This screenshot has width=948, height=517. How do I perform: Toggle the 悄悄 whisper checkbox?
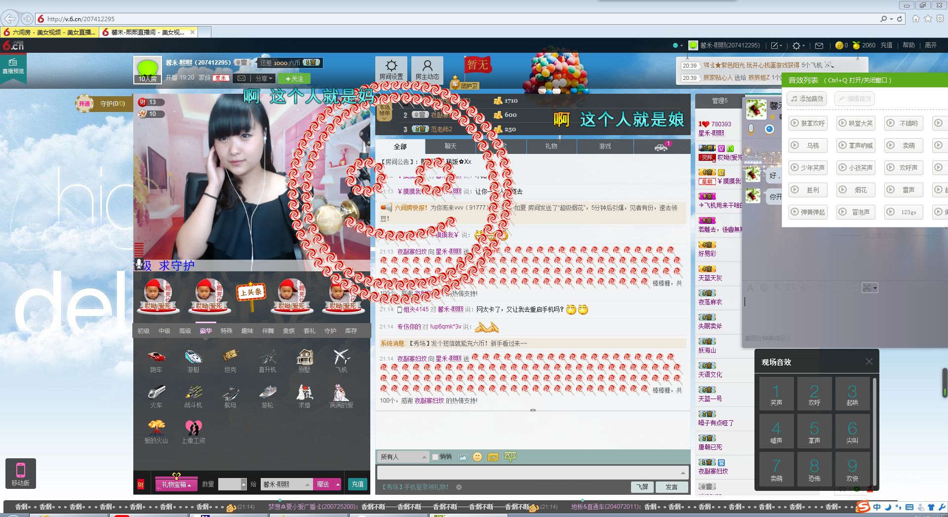[x=435, y=457]
